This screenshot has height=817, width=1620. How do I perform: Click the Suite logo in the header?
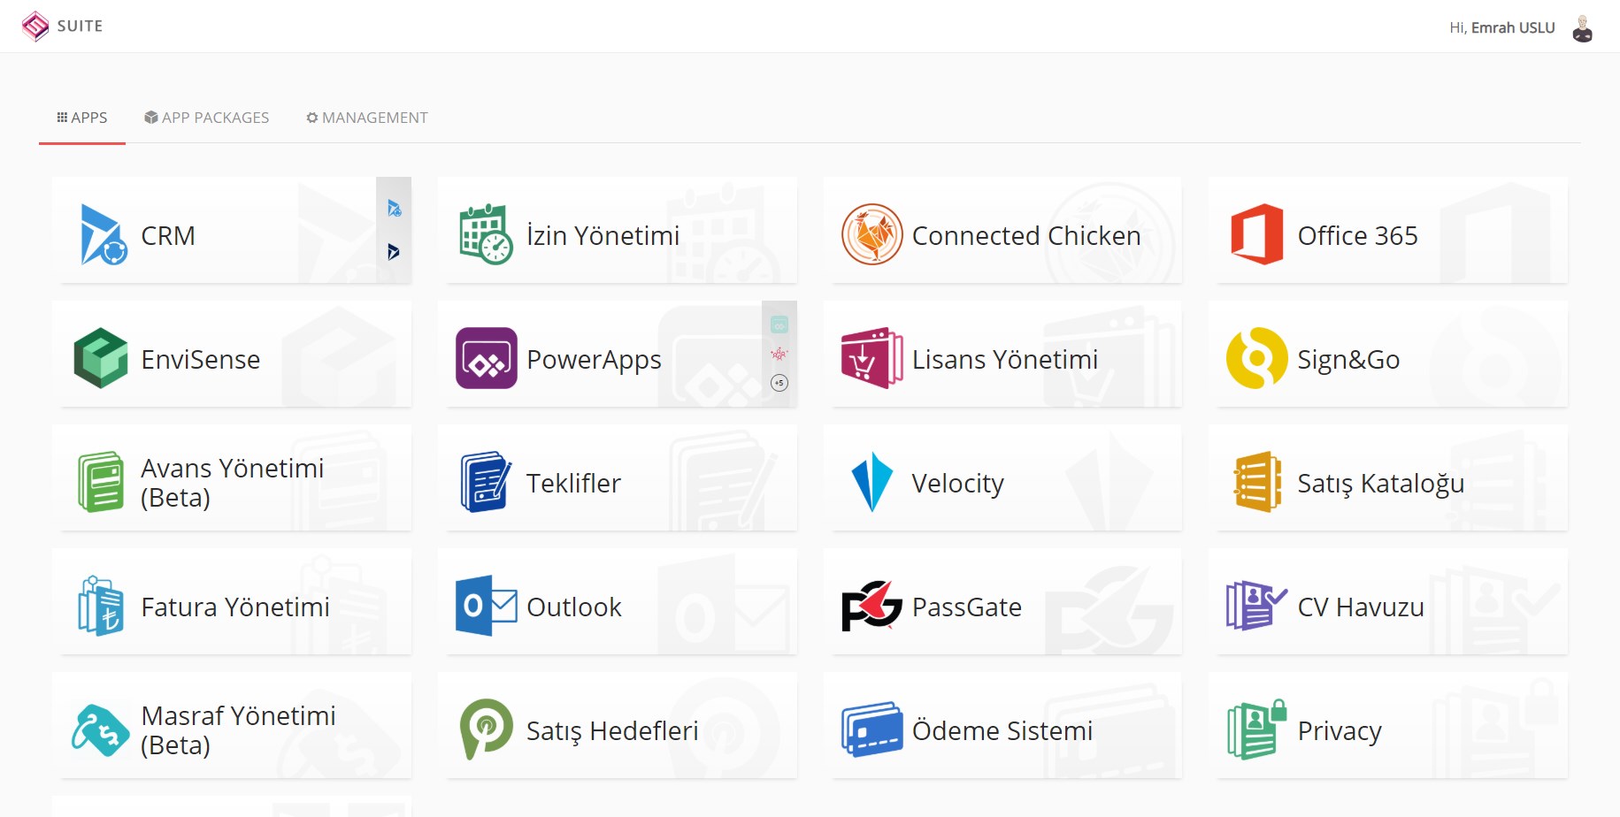[62, 27]
